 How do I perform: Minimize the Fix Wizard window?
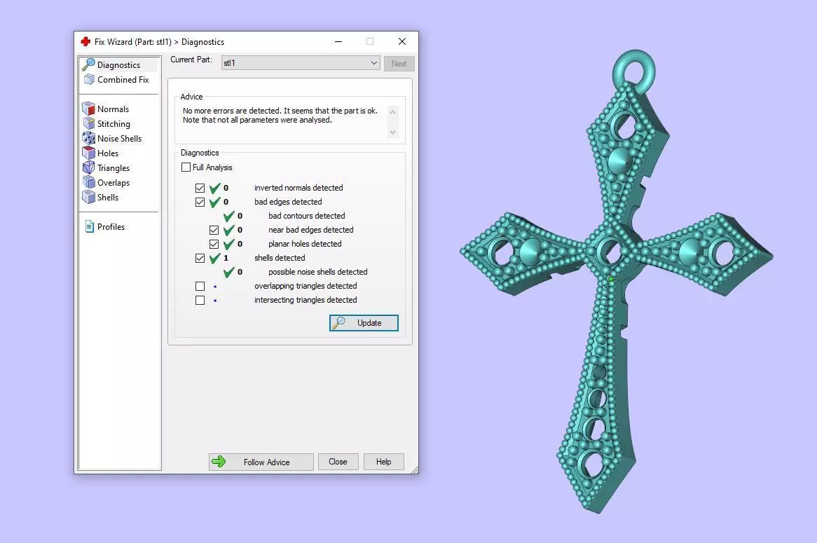338,42
